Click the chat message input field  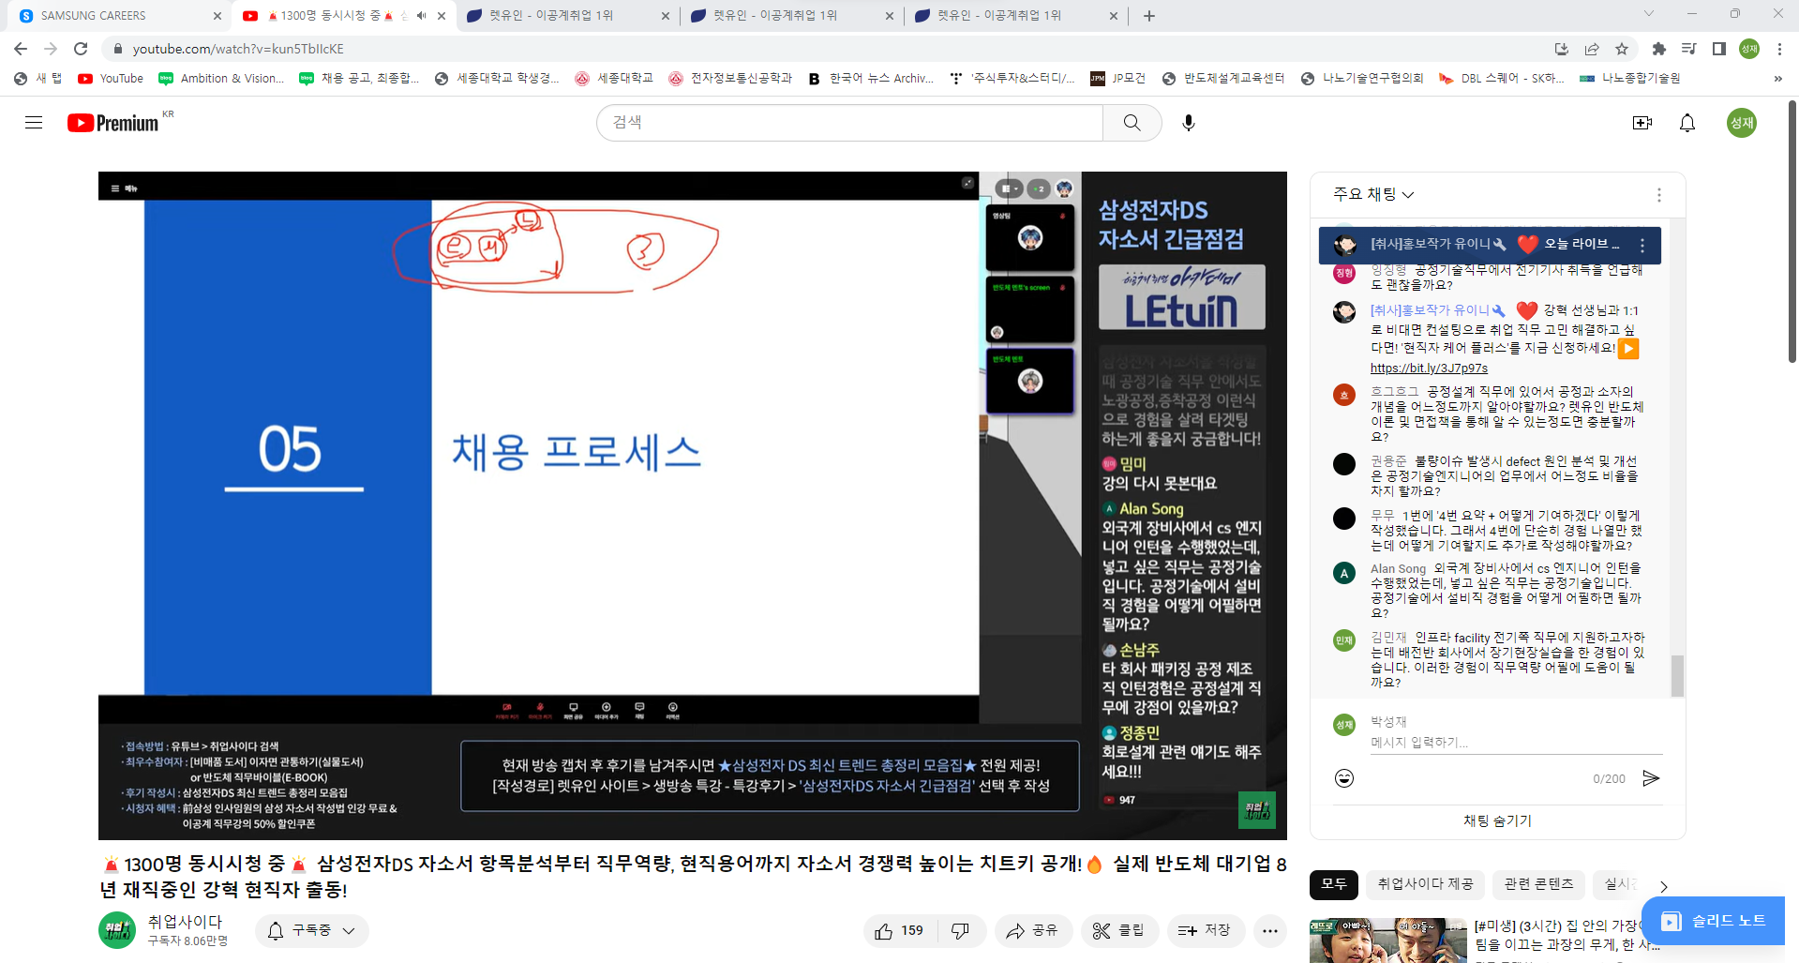click(1514, 742)
